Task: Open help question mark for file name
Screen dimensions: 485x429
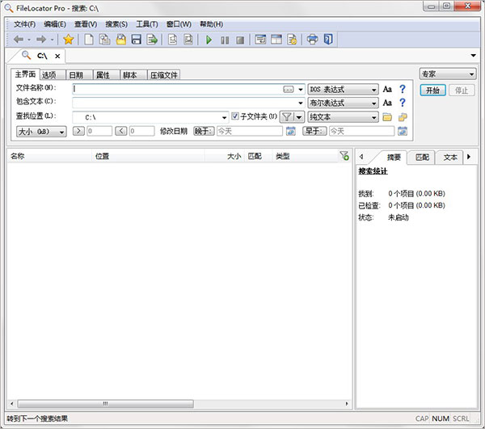Action: click(402, 90)
